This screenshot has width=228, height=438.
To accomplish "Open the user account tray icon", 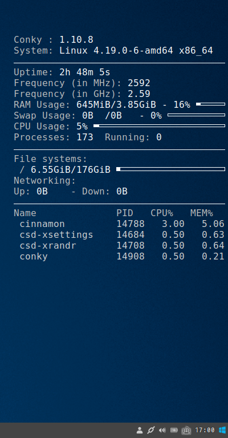I will (140, 430).
